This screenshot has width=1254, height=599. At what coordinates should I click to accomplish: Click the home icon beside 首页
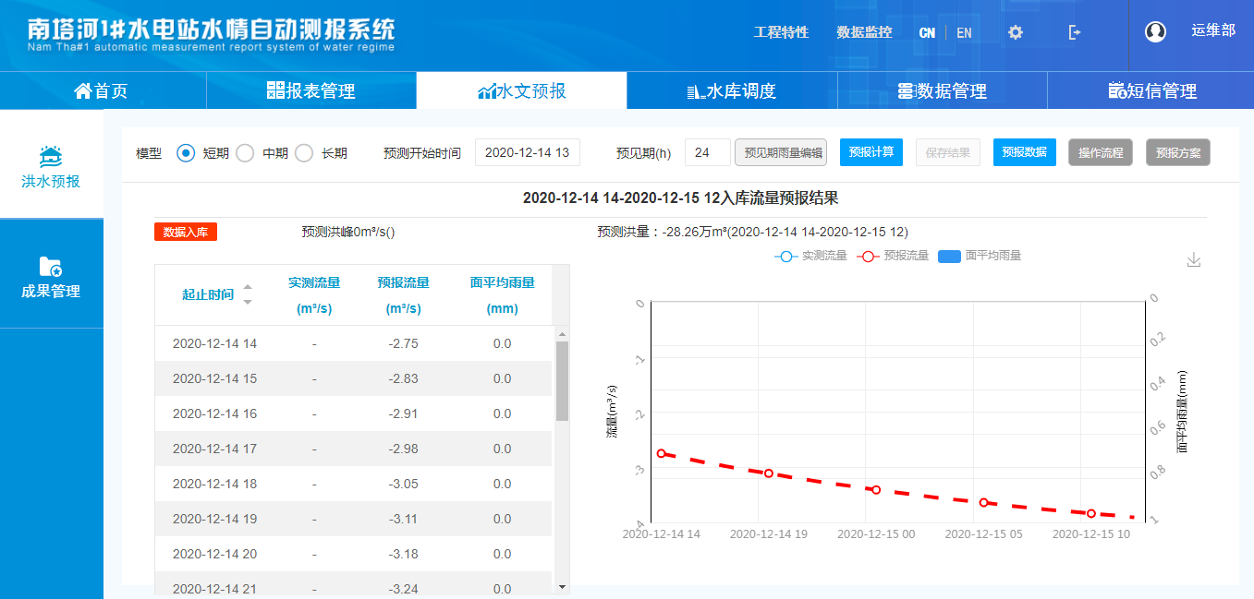coord(83,90)
